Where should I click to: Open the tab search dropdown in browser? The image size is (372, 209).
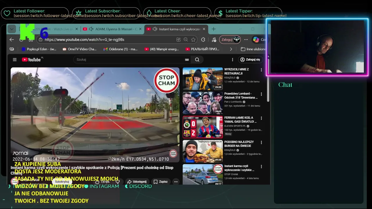11,29
